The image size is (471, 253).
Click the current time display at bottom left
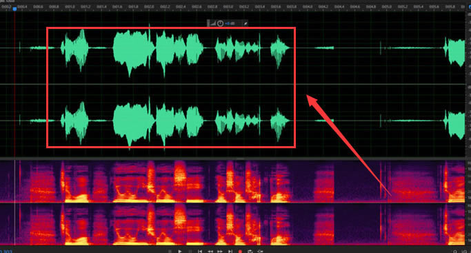pyautogui.click(x=6, y=251)
